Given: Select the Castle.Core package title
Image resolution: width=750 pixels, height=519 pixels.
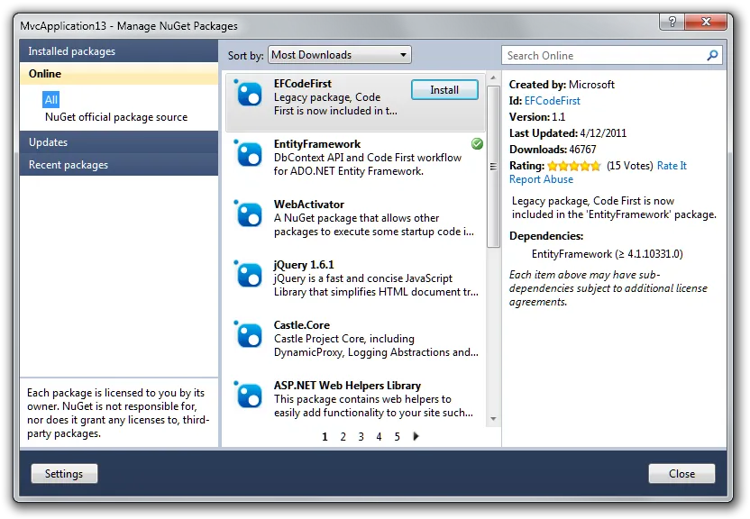Looking at the screenshot, I should (302, 325).
